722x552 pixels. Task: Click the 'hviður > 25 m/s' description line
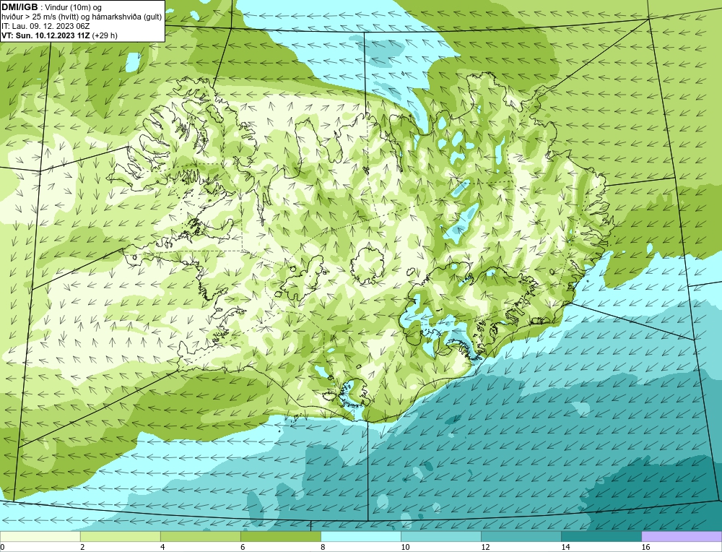pos(82,17)
